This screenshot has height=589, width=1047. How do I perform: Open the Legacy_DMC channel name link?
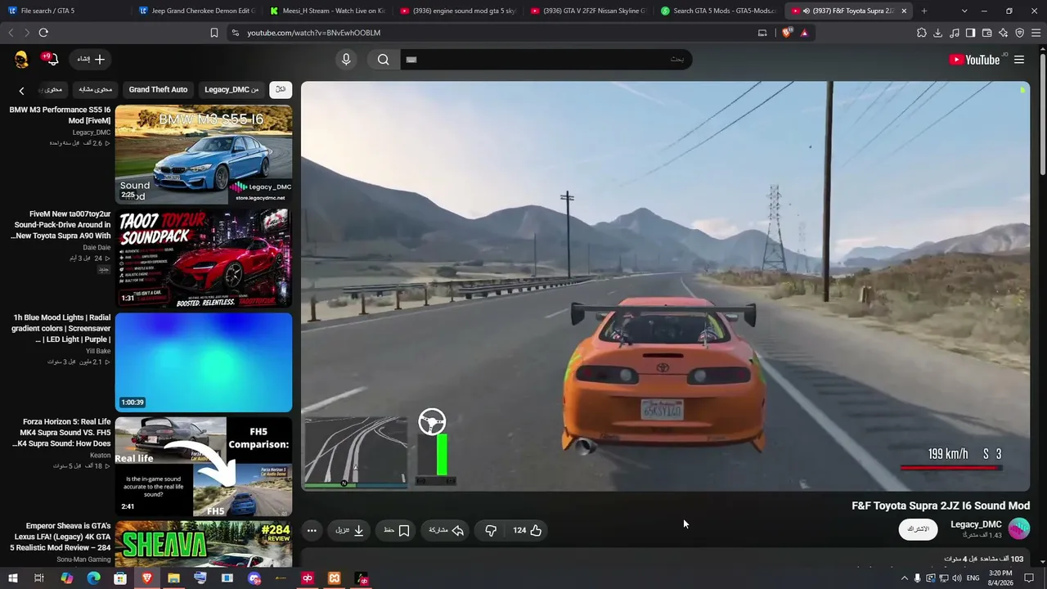pos(976,524)
